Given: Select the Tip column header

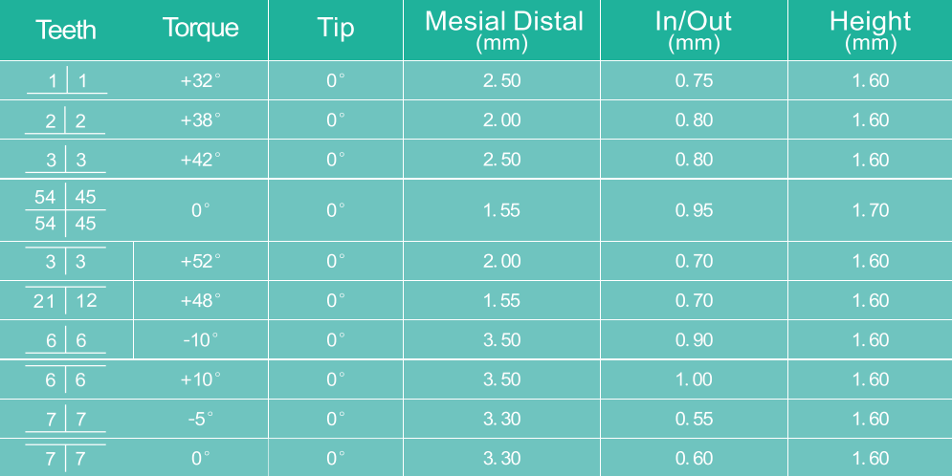Looking at the screenshot, I should tap(335, 29).
